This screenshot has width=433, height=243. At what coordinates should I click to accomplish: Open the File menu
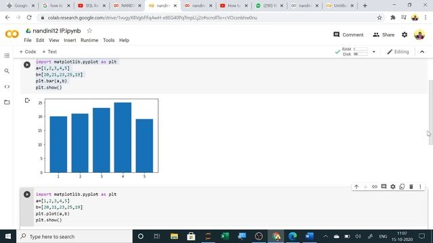point(28,40)
